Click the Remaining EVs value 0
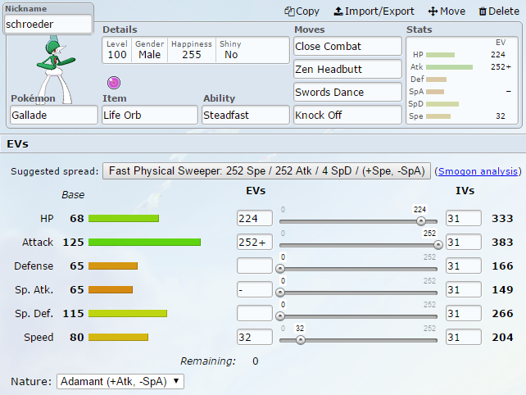 coord(256,361)
